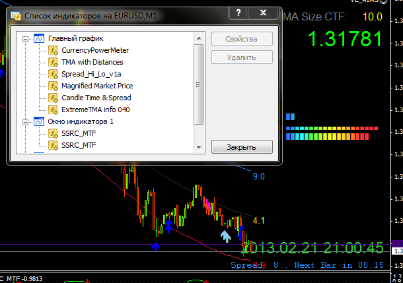Select the Spread_Hi_Lo_v1a entry
The height and width of the screenshot is (283, 403).
coord(91,74)
